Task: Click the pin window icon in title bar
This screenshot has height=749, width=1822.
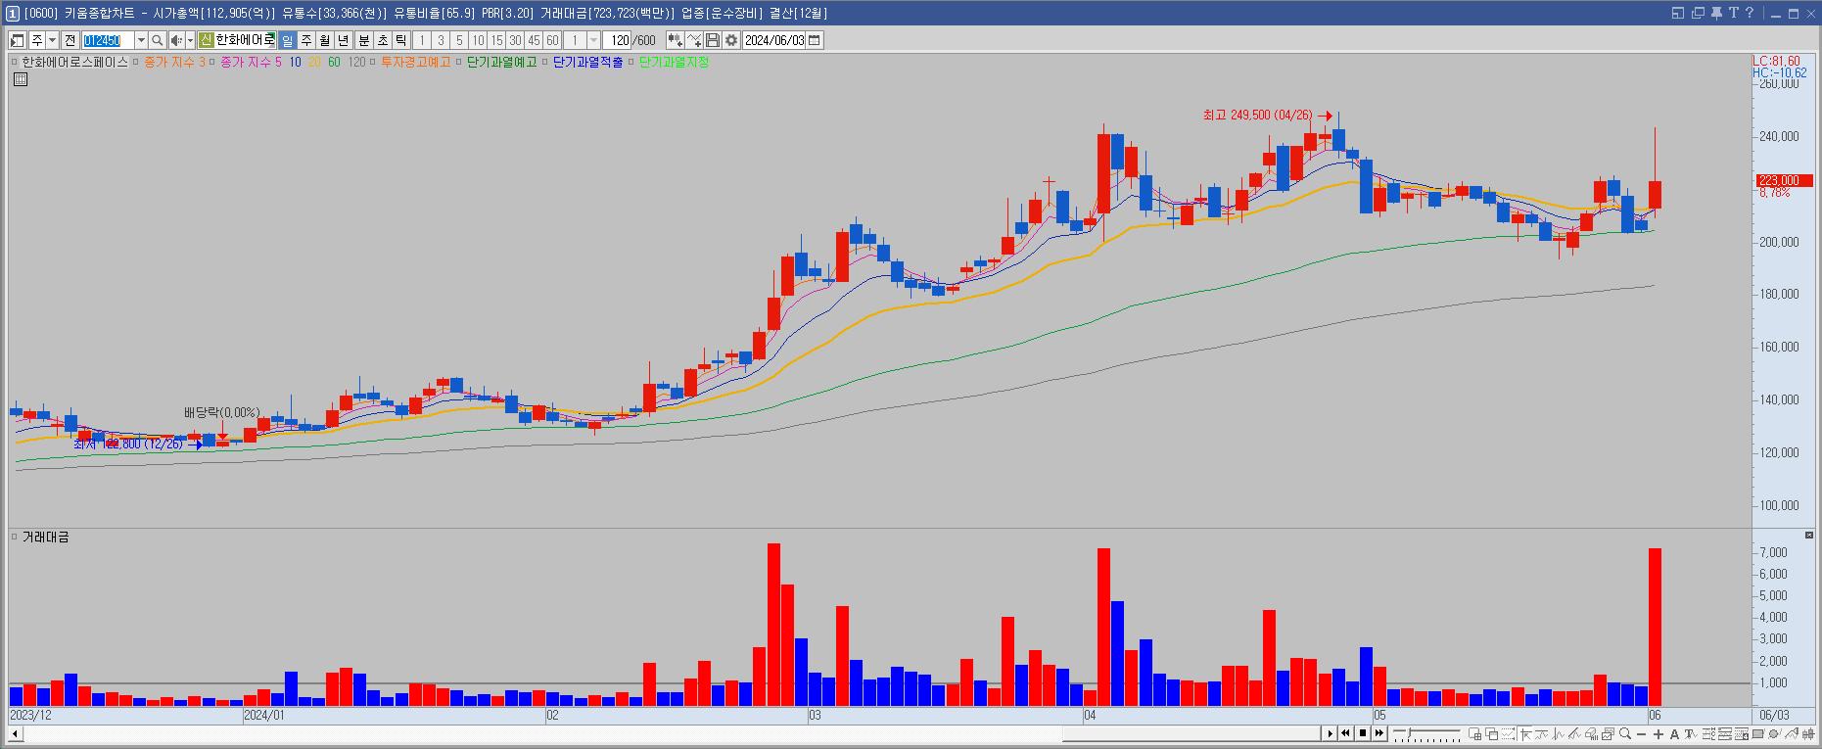Action: pos(1716,13)
